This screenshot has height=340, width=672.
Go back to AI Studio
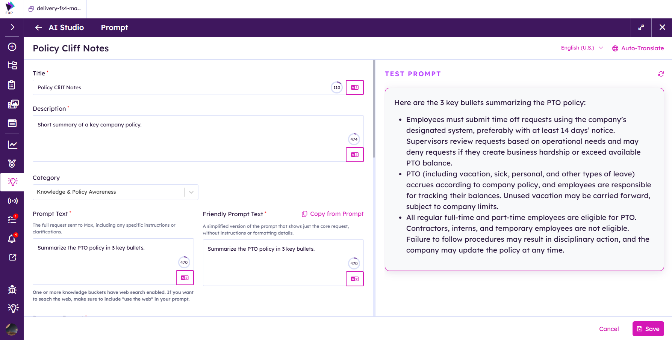pos(59,27)
